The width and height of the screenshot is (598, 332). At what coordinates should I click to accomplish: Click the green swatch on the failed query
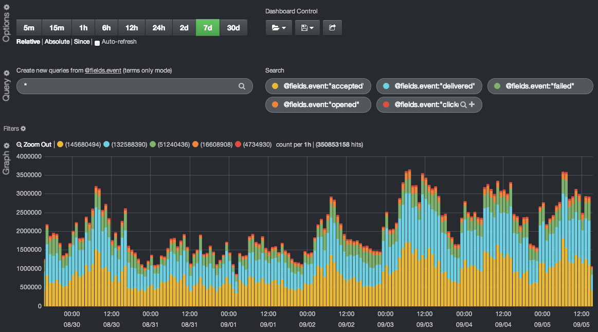497,86
